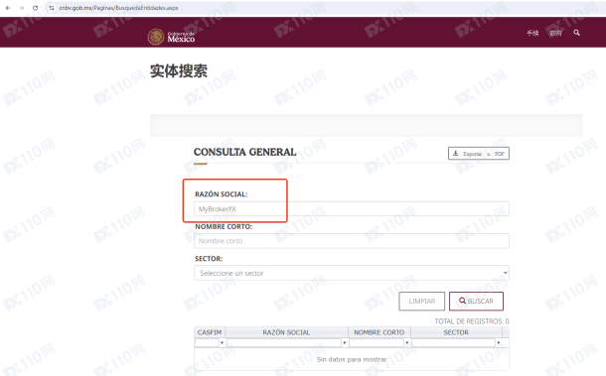Open the Nombre Corto column filter dropdown arrow
The width and height of the screenshot is (606, 376).
pyautogui.click(x=407, y=343)
